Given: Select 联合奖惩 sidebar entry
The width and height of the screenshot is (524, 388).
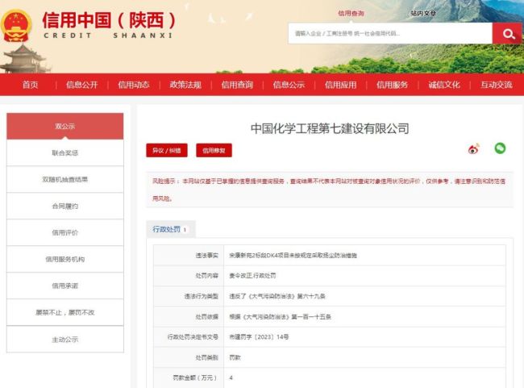Looking at the screenshot, I should pos(65,152).
